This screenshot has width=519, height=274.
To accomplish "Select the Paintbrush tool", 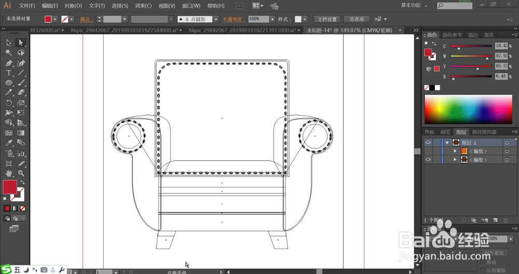I will coord(21,83).
